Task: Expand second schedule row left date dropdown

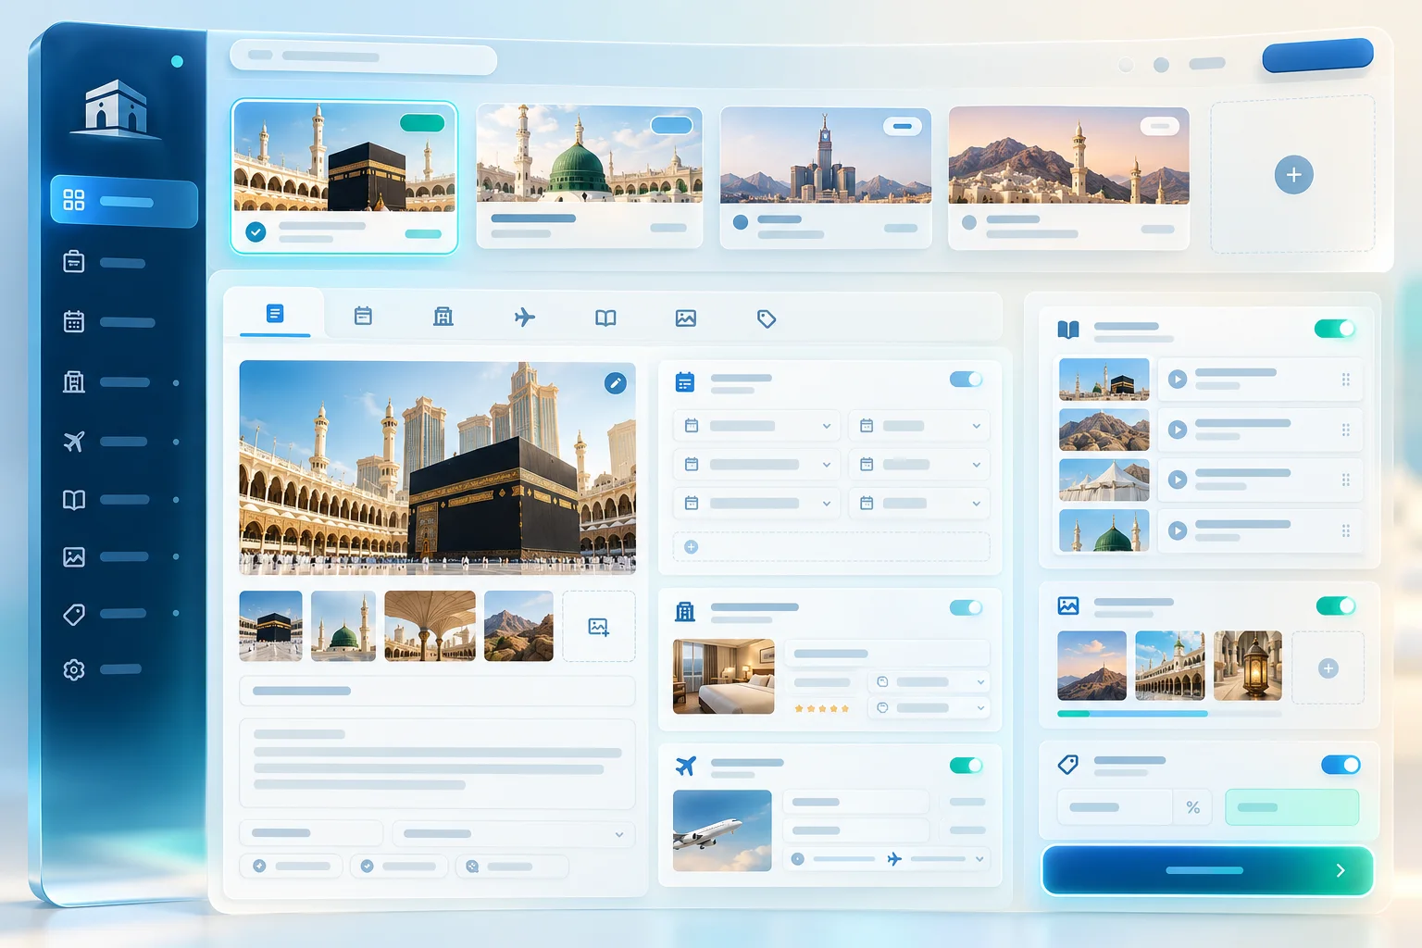Action: tap(756, 465)
